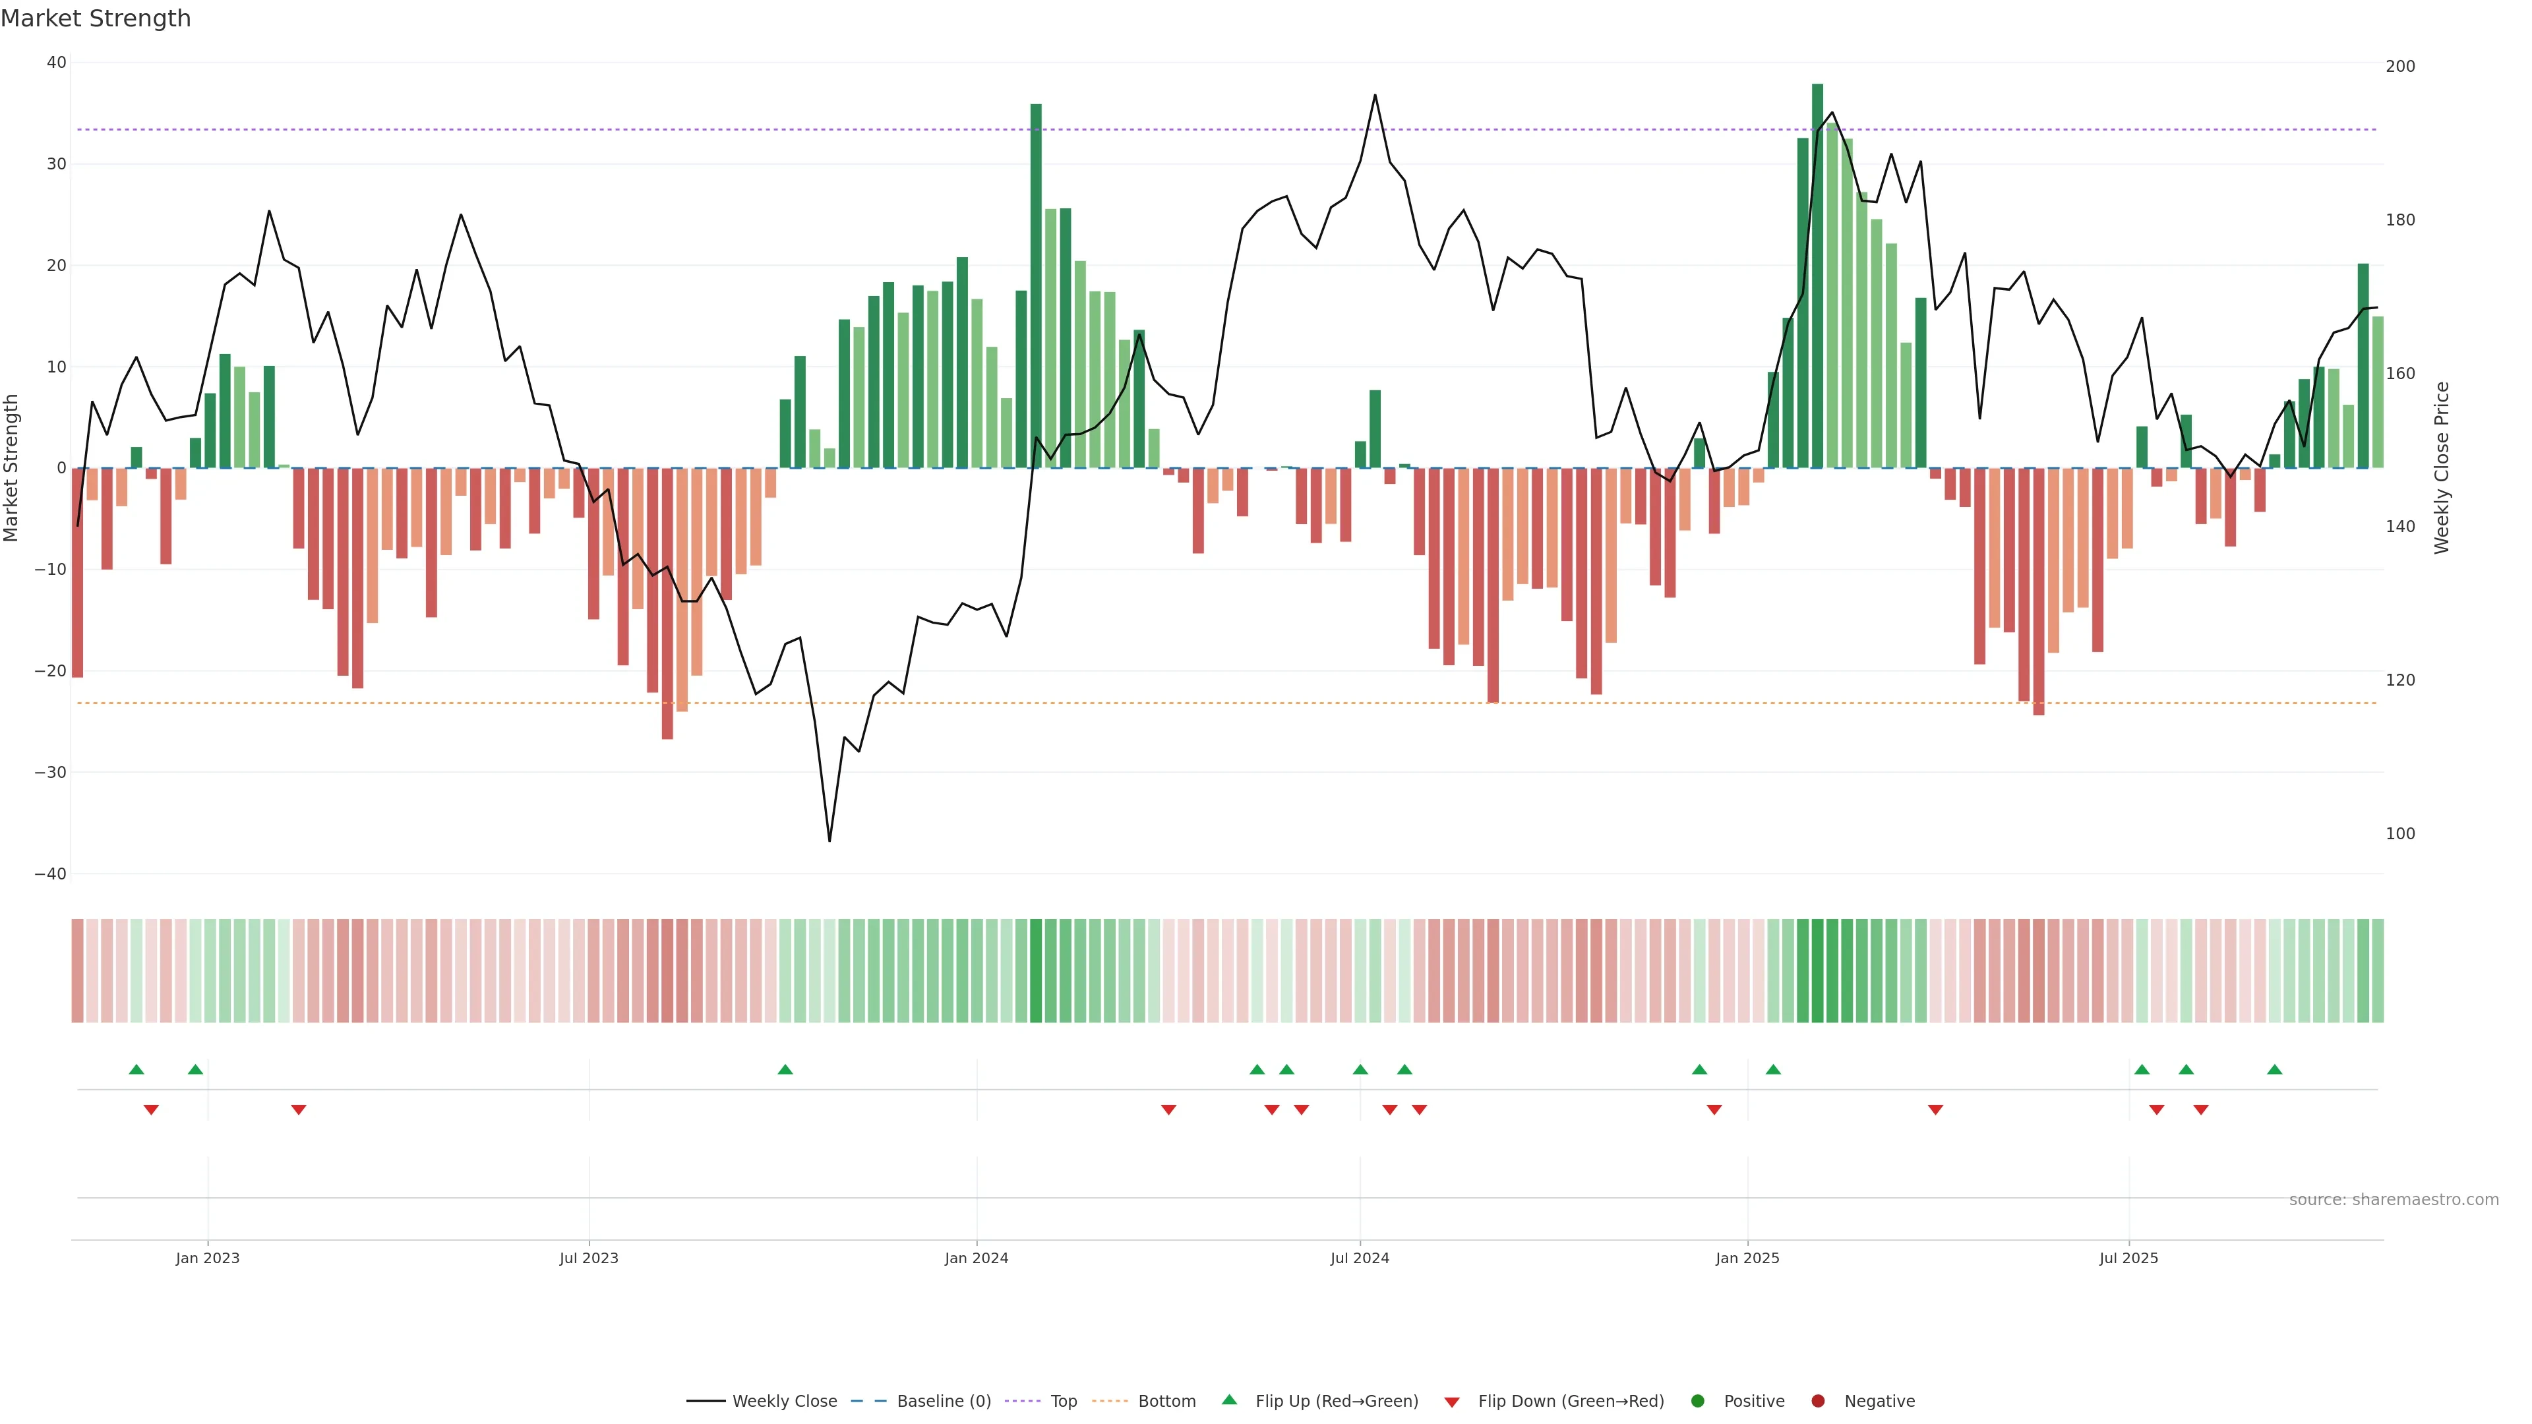Toggle the Weekly Close legend label
The height and width of the screenshot is (1424, 2532).
(x=785, y=1400)
